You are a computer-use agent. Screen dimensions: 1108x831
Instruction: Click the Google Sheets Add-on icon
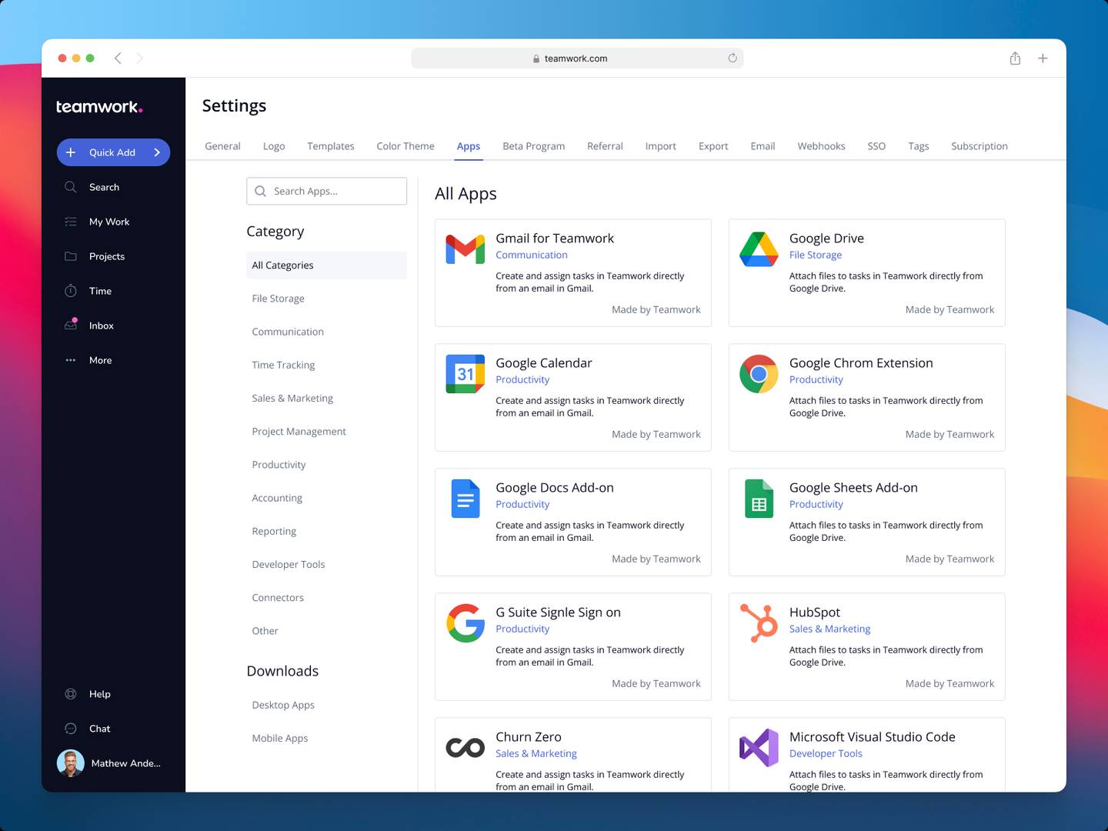coord(759,499)
